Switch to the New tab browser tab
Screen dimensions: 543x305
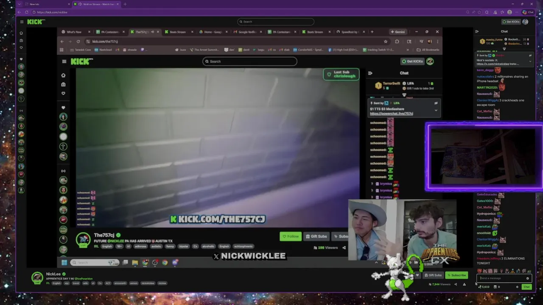point(48,4)
